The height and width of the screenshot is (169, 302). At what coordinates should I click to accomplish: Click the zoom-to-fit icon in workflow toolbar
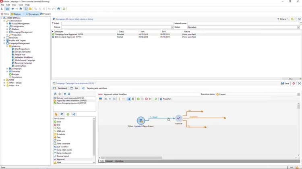click(x=114, y=99)
